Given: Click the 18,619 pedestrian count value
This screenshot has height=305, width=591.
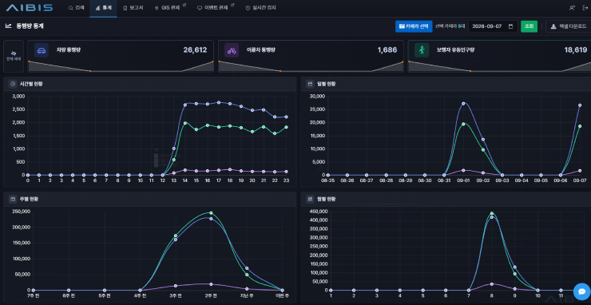Looking at the screenshot, I should click(576, 50).
